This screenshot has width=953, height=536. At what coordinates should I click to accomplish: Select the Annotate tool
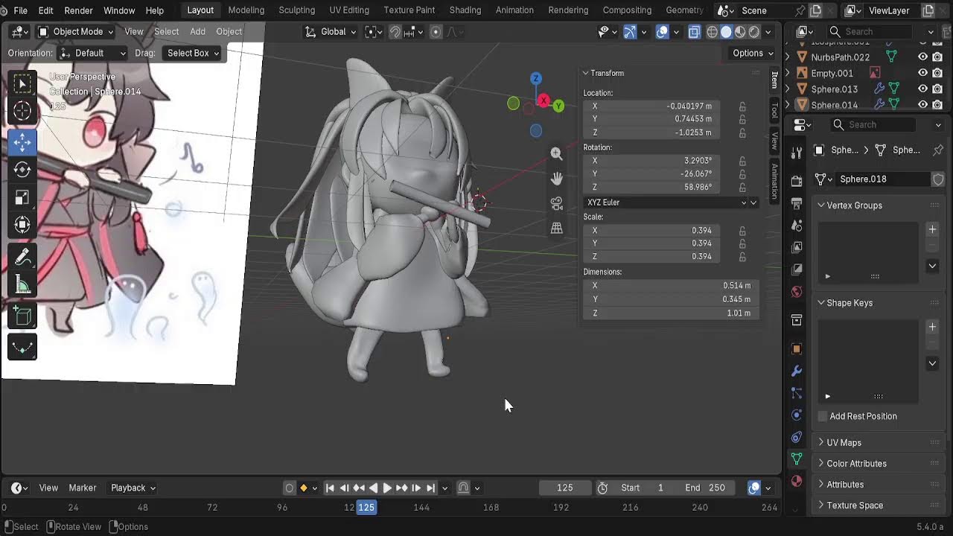pyautogui.click(x=22, y=258)
